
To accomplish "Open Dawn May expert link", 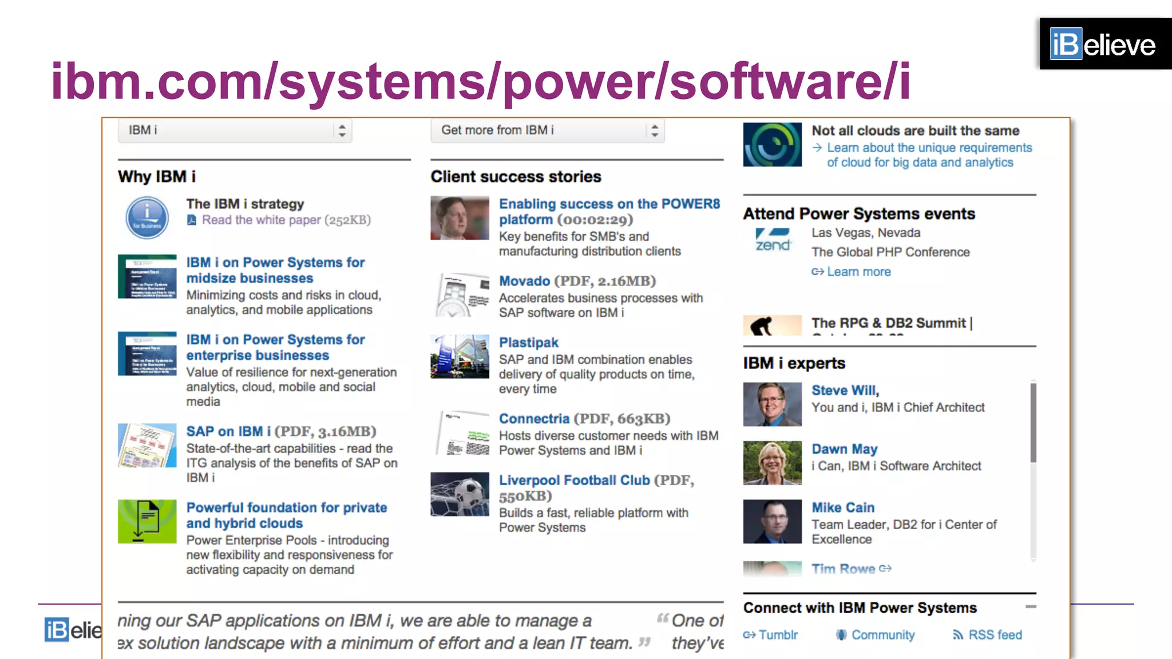I will 844,449.
